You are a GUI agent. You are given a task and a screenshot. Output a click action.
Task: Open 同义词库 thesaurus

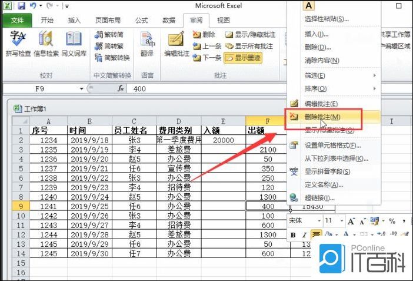[x=74, y=44]
